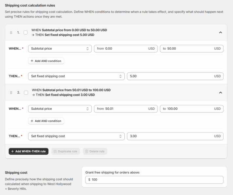The height and width of the screenshot is (195, 233).
Task: Click the free shipping threshold $100 field
Action: 154,180
